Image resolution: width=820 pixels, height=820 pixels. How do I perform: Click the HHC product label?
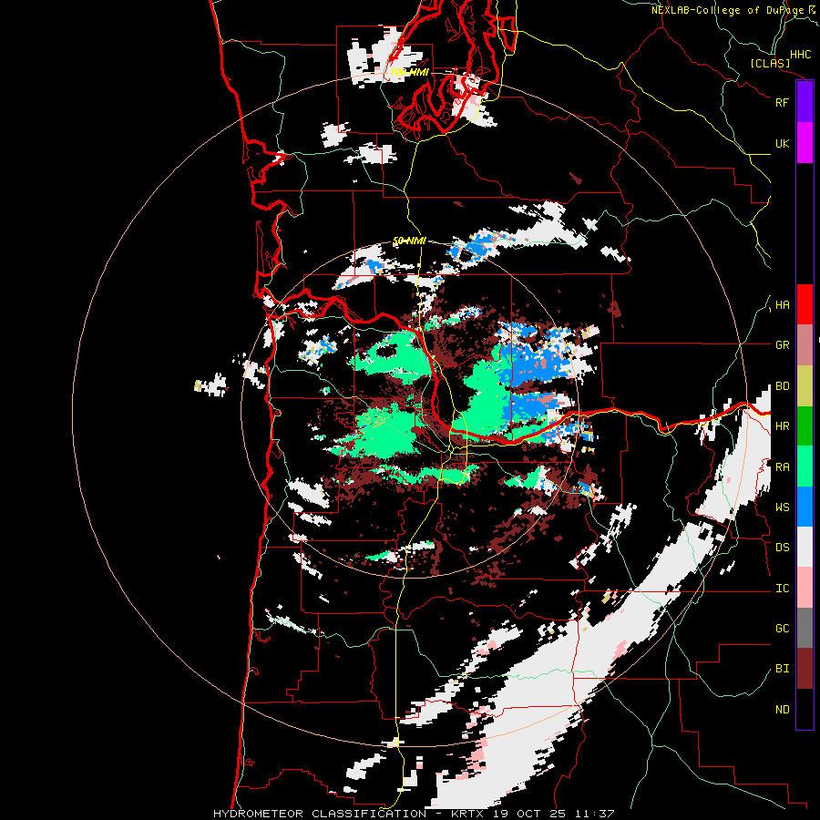tap(801, 55)
